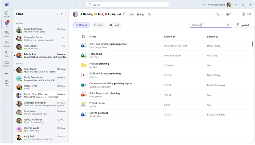The width and height of the screenshot is (255, 145).
Task: Open the chat list filter menu
Action: tap(57, 14)
